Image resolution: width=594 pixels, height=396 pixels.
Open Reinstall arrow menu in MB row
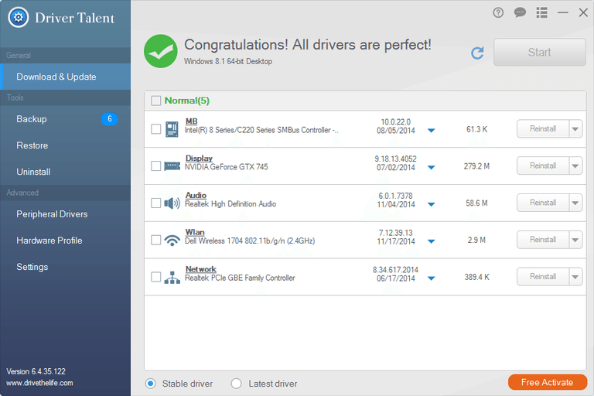[575, 129]
